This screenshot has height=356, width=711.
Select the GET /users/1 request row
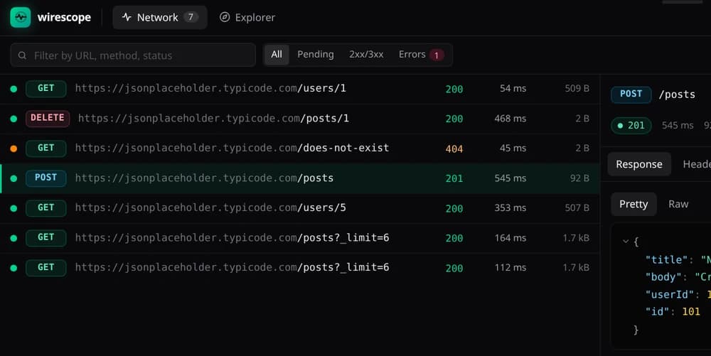(x=300, y=89)
